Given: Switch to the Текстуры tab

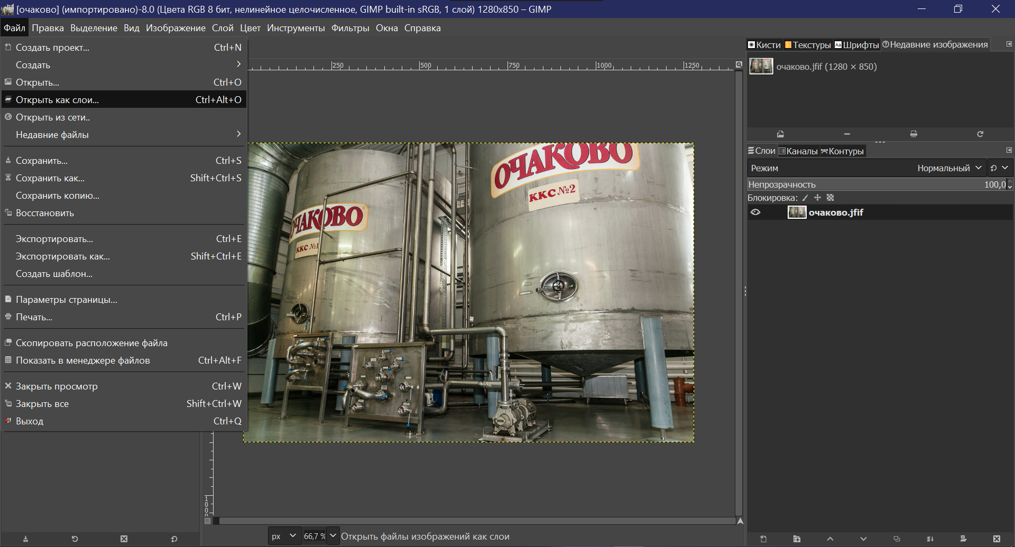Looking at the screenshot, I should 807,45.
